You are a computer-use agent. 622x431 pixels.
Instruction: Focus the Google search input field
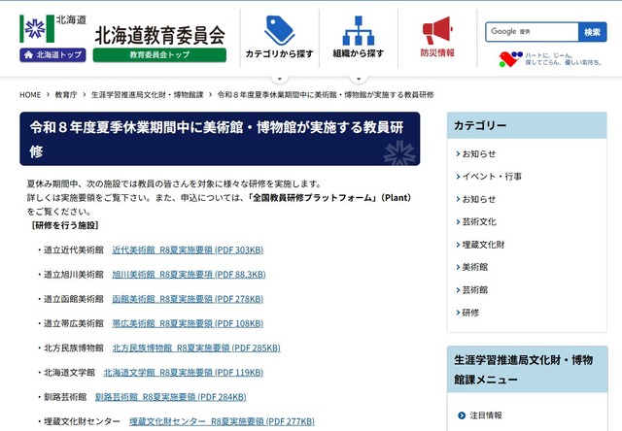click(532, 32)
